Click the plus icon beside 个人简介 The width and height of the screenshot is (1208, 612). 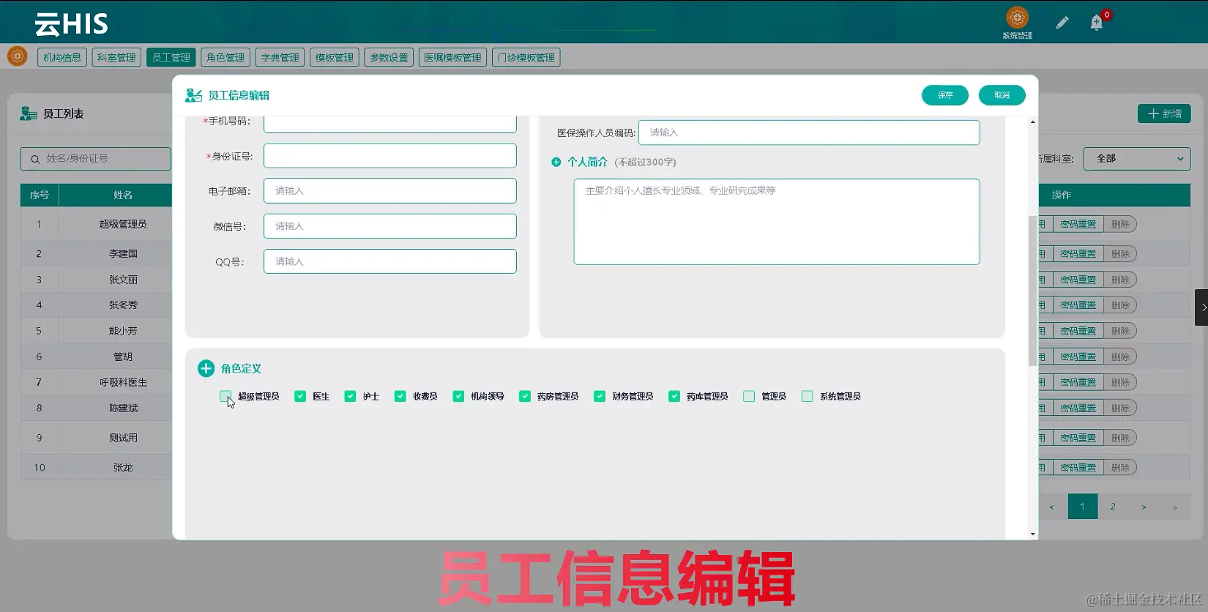[x=556, y=162]
